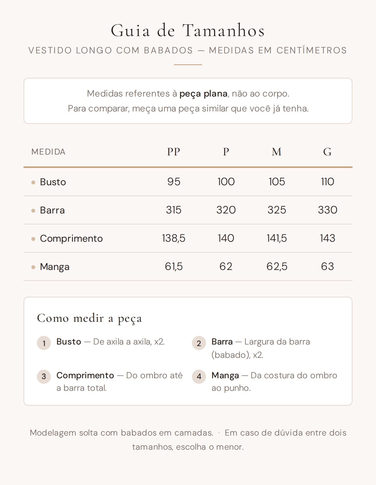Click the bullet dot before Busto row

[x=33, y=182]
